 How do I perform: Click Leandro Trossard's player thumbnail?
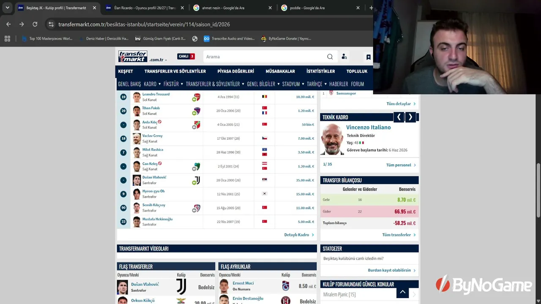pos(137,97)
